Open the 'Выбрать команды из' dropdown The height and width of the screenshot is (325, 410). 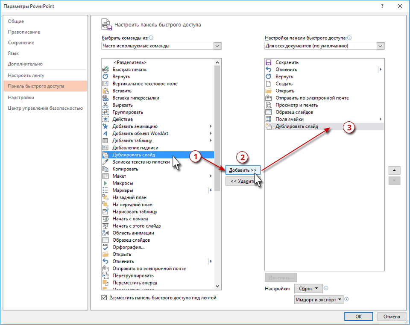coord(161,46)
